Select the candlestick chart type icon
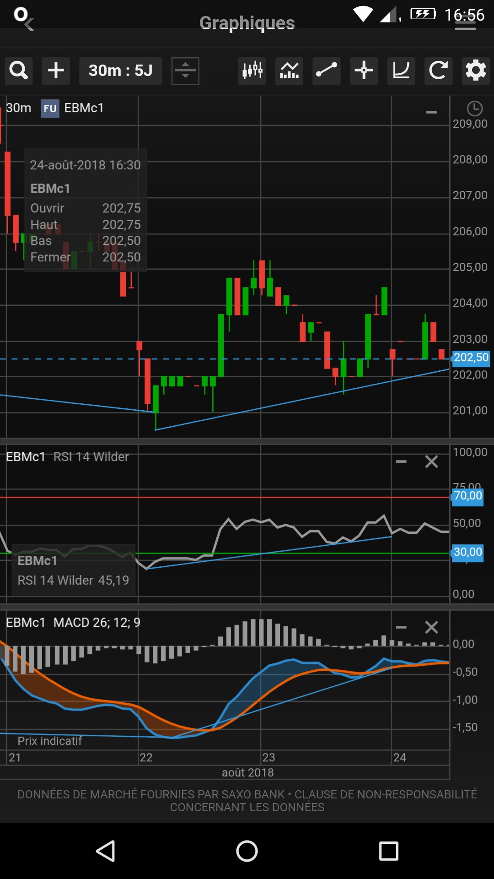The width and height of the screenshot is (494, 879). (x=252, y=71)
